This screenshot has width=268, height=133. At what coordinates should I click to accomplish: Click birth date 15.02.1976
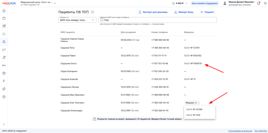[125, 56]
